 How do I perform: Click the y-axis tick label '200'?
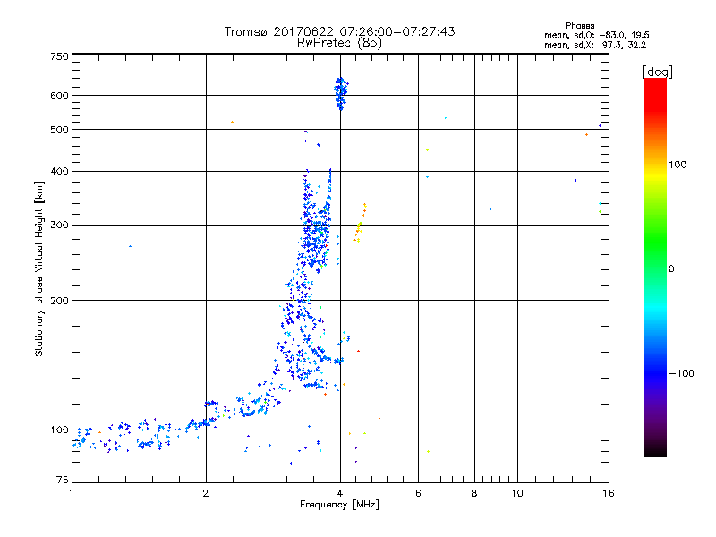pos(59,301)
